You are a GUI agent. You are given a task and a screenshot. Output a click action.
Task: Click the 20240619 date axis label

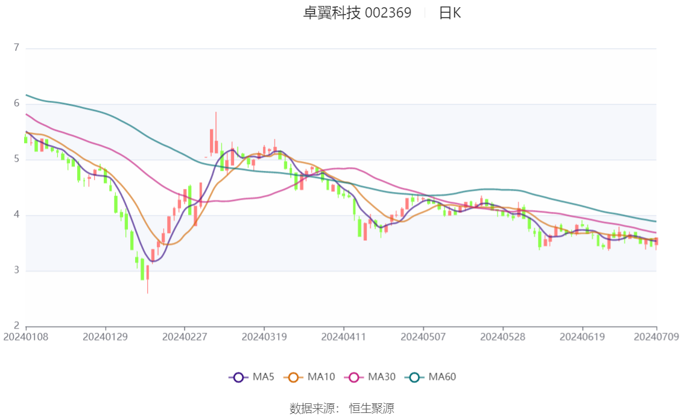click(582, 337)
